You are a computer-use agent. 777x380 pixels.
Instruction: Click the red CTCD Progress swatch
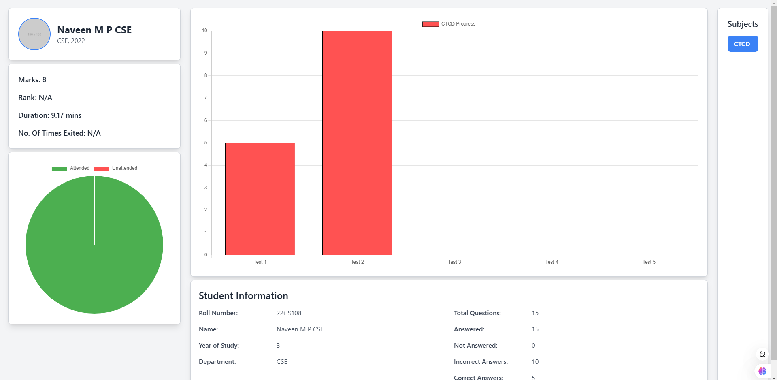pyautogui.click(x=430, y=24)
